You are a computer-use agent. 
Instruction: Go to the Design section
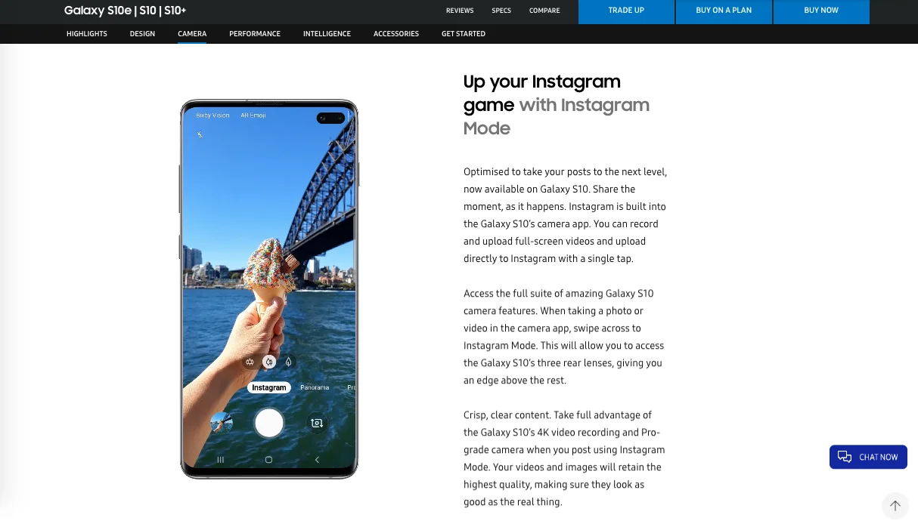point(142,34)
